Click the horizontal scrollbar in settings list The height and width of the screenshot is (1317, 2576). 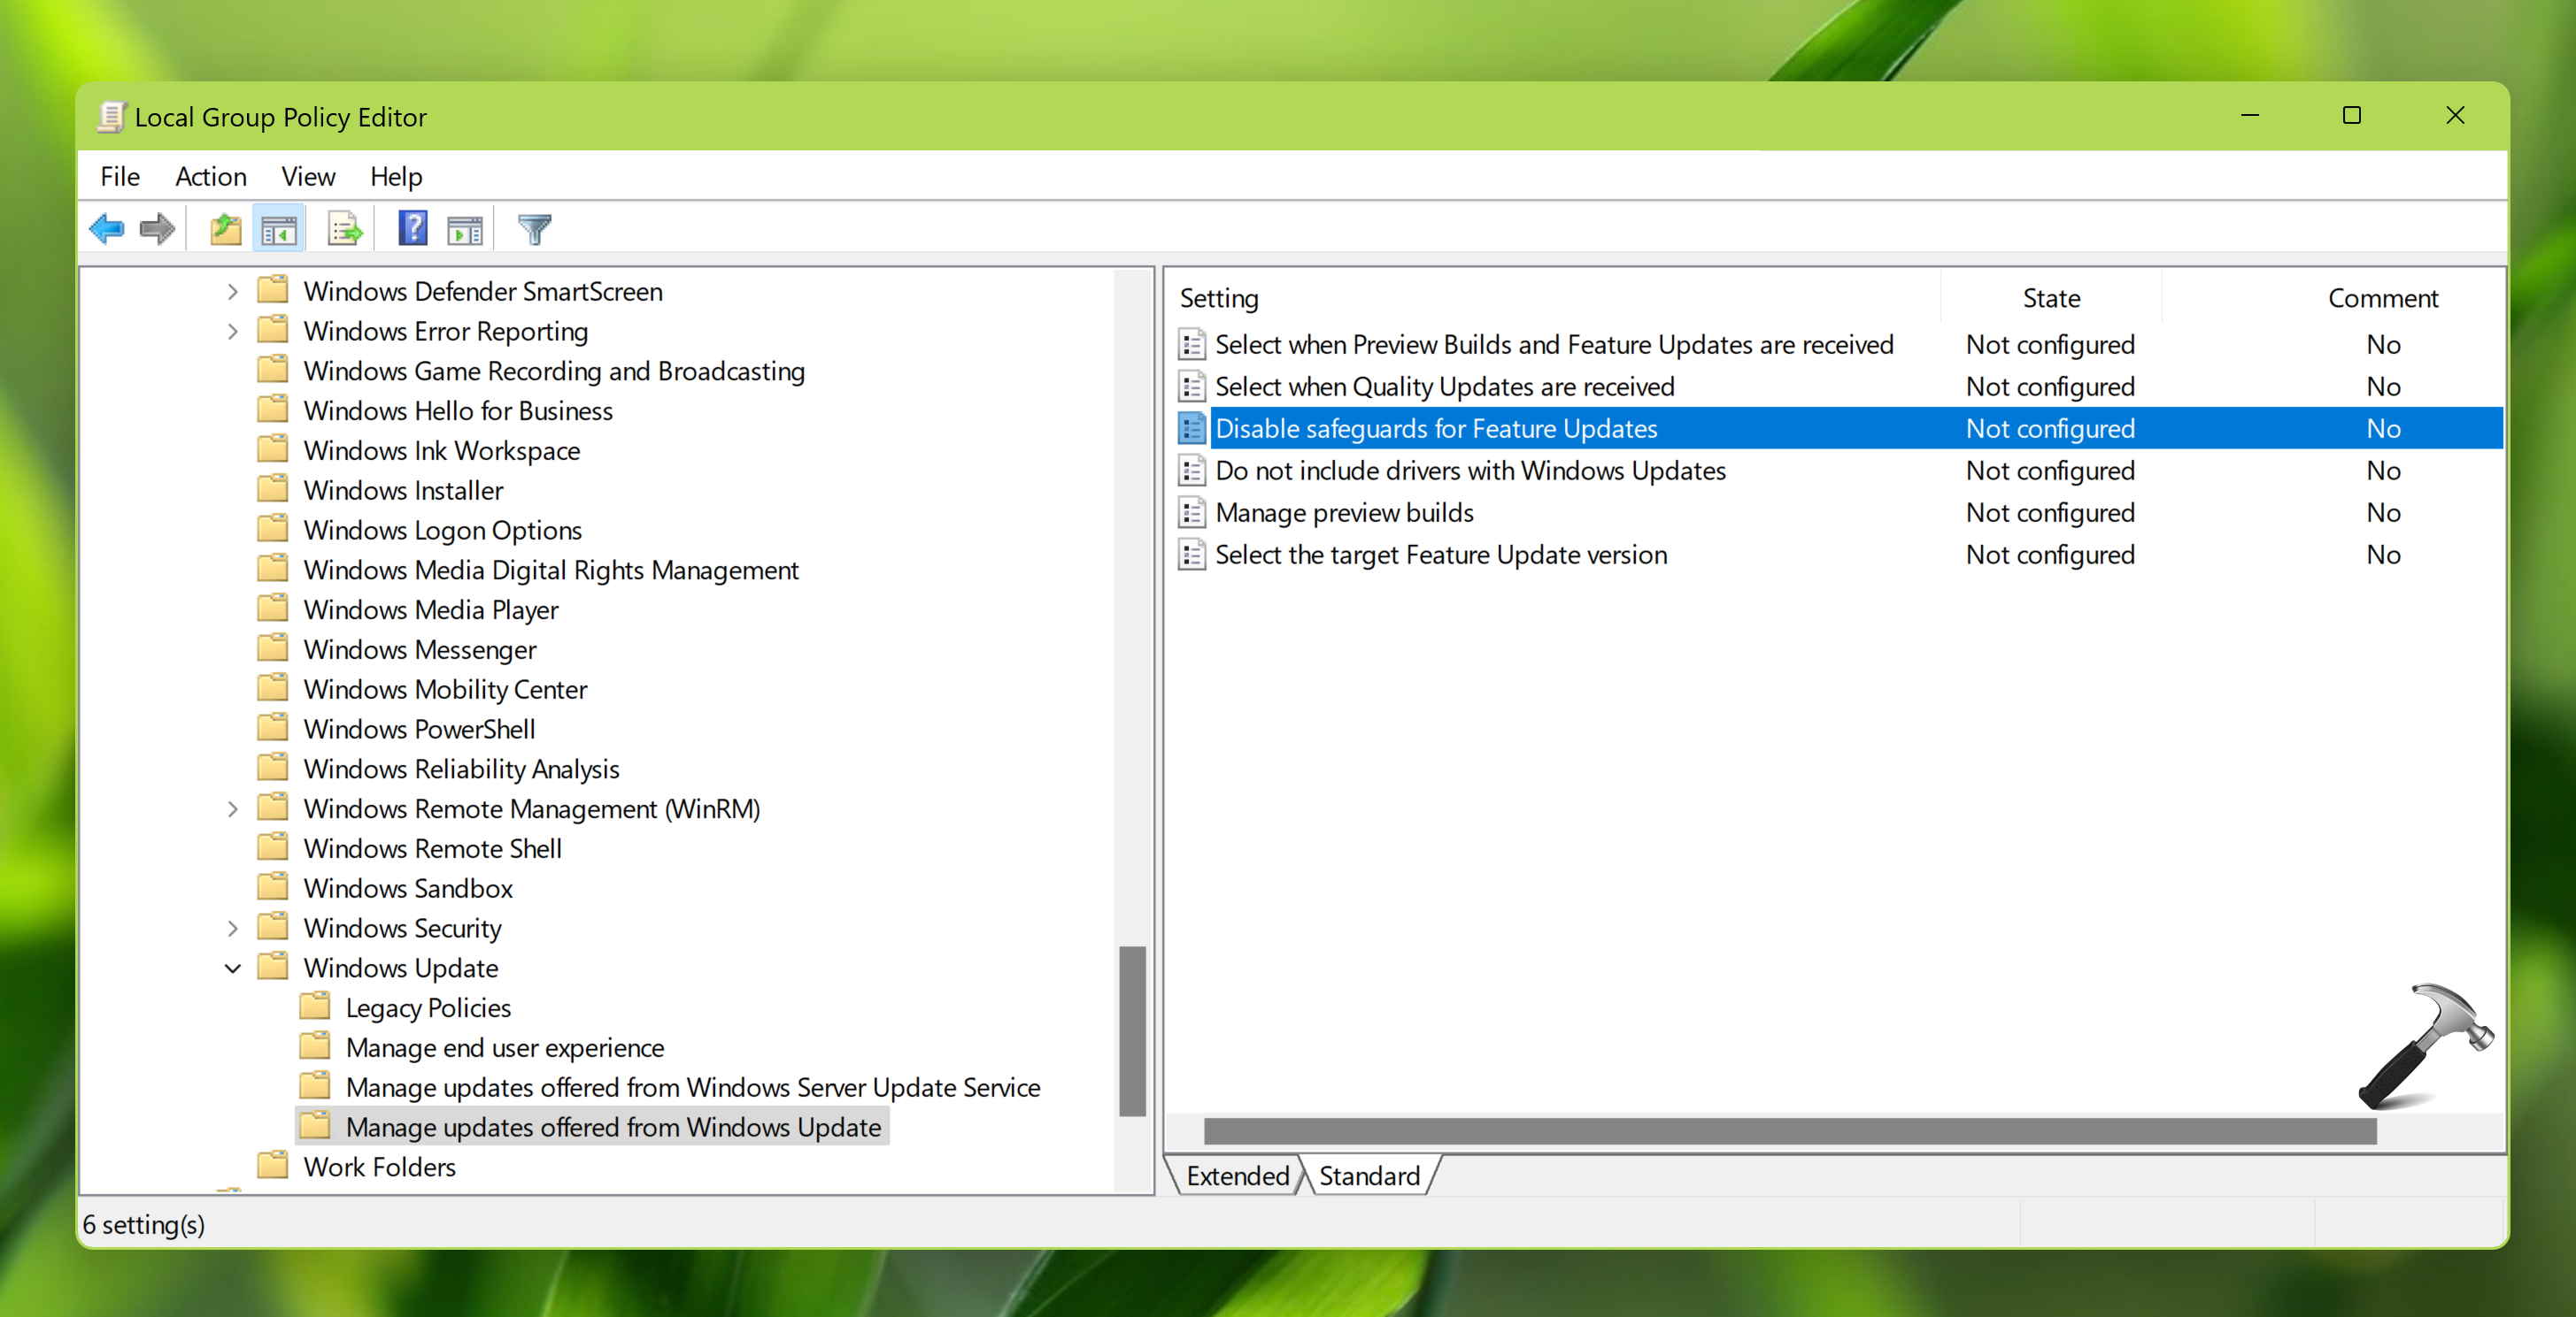[1789, 1131]
